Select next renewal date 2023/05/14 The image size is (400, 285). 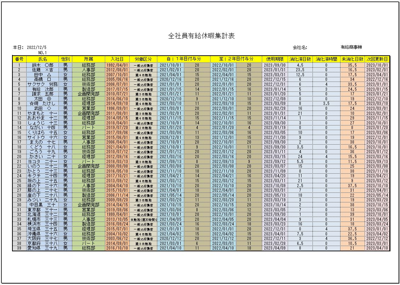[377, 195]
